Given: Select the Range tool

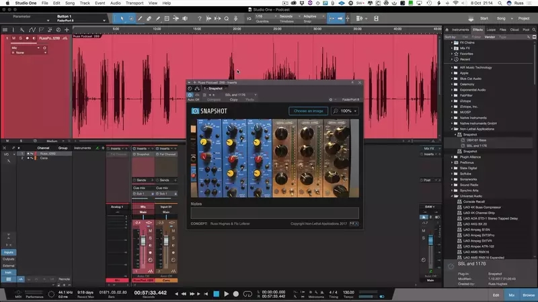Looking at the screenshot, I should click(131, 19).
